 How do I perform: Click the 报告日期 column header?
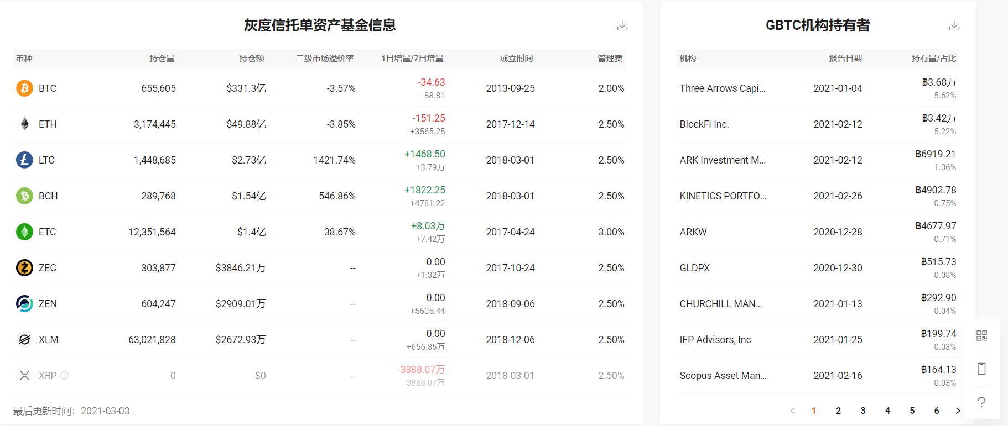[x=845, y=59]
